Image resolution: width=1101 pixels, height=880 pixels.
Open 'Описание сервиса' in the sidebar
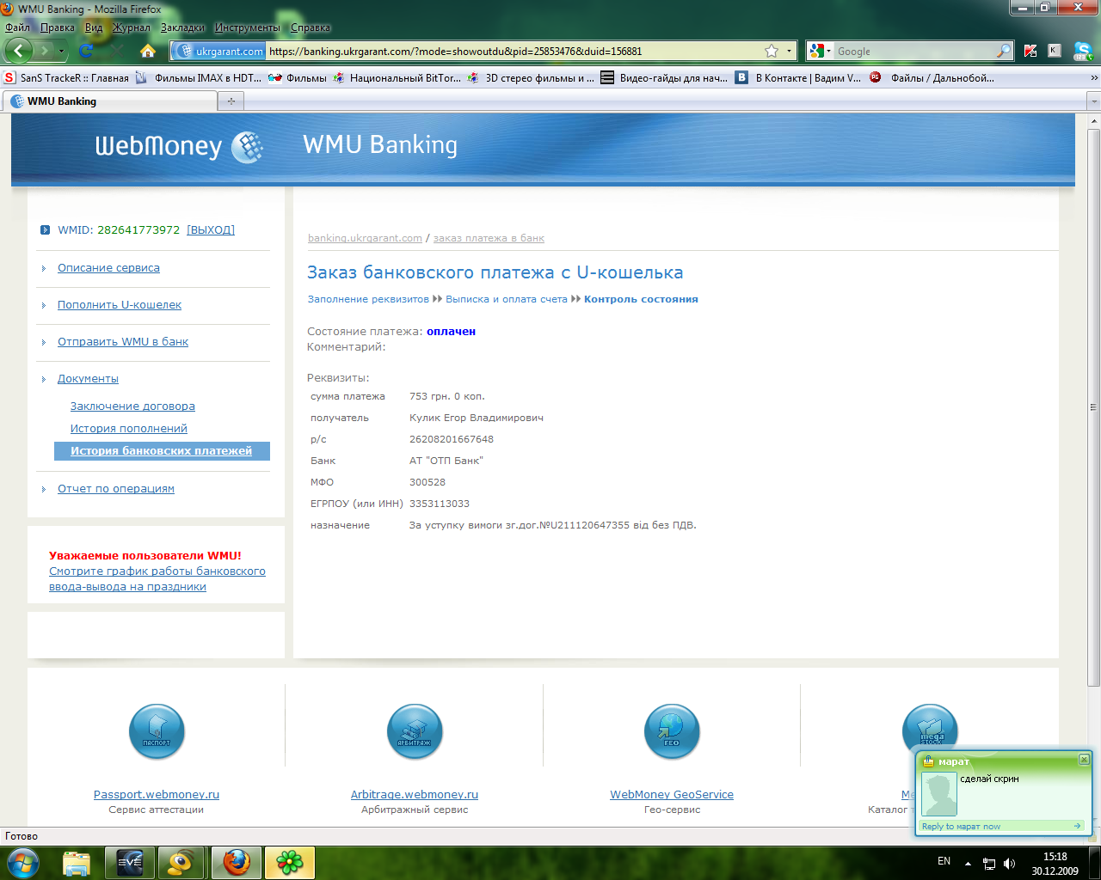108,268
